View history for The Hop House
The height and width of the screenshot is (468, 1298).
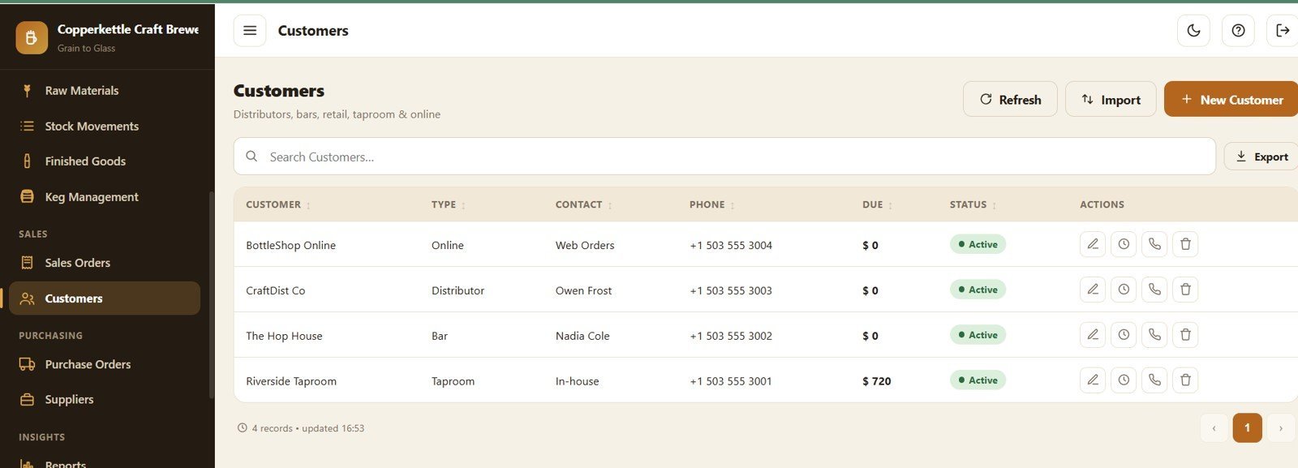coord(1124,335)
